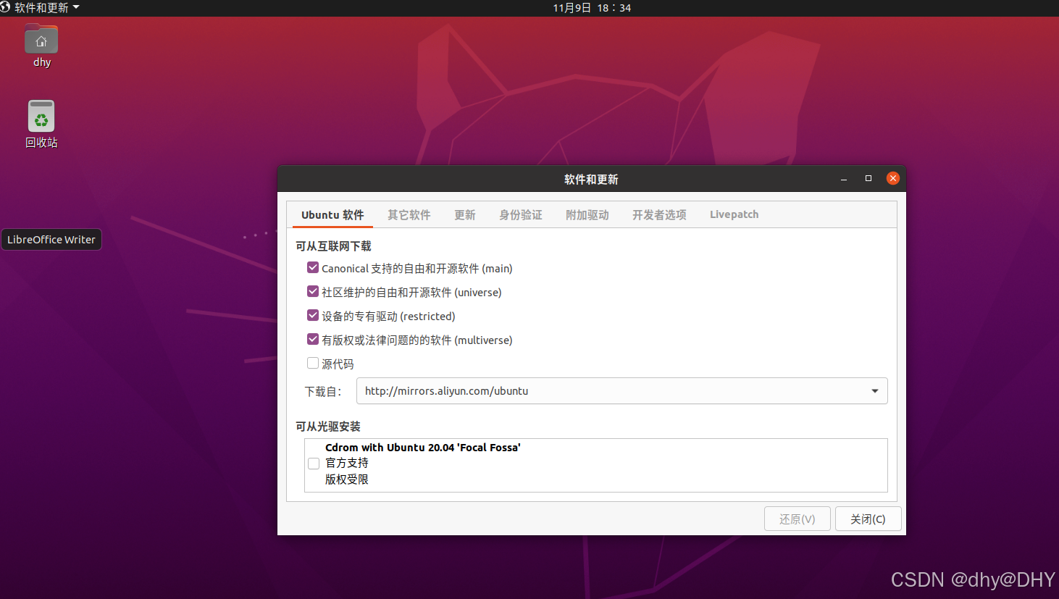This screenshot has height=599, width=1059.
Task: Switch to the 其它软件 tab
Action: (409, 215)
